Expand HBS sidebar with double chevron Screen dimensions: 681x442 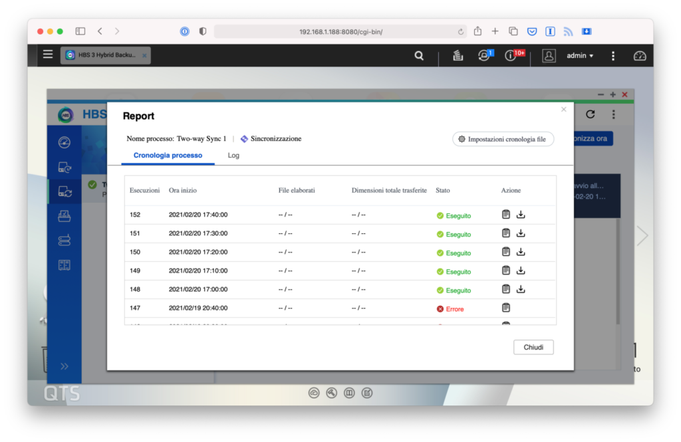tap(65, 366)
